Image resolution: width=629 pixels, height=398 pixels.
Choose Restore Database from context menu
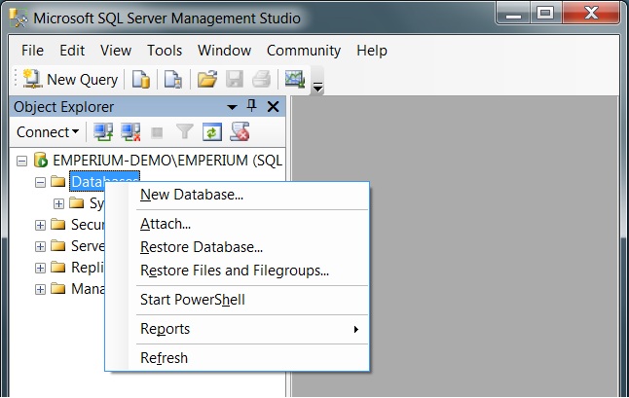pyautogui.click(x=202, y=247)
